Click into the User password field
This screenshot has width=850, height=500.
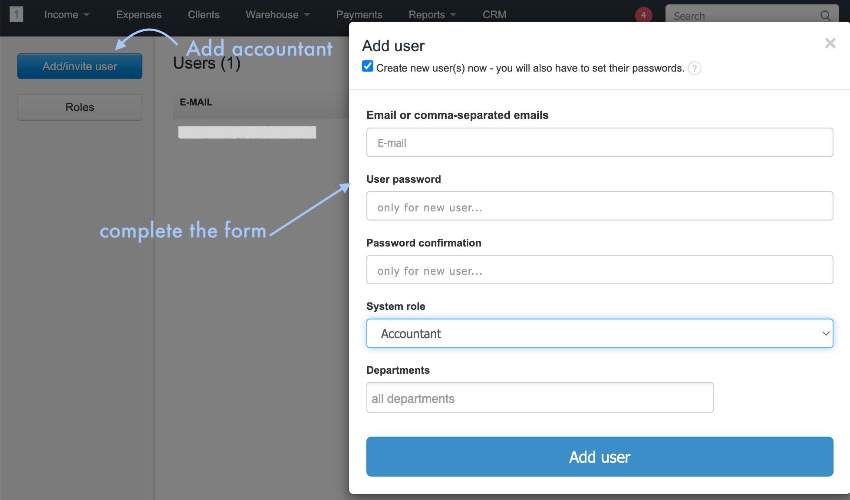tap(600, 206)
